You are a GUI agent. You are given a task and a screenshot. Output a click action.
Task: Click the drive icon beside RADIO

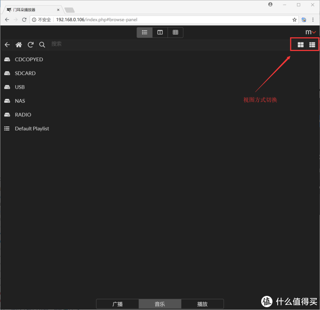[x=7, y=115]
